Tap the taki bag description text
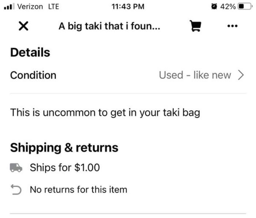This screenshot has width=256, height=218. (105, 112)
